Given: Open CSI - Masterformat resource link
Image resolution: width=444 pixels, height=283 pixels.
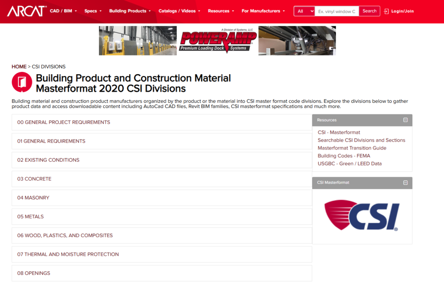Looking at the screenshot, I should tap(339, 133).
